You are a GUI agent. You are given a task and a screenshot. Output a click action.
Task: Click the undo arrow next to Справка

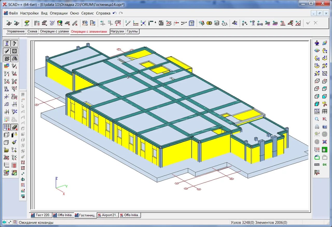point(115,13)
